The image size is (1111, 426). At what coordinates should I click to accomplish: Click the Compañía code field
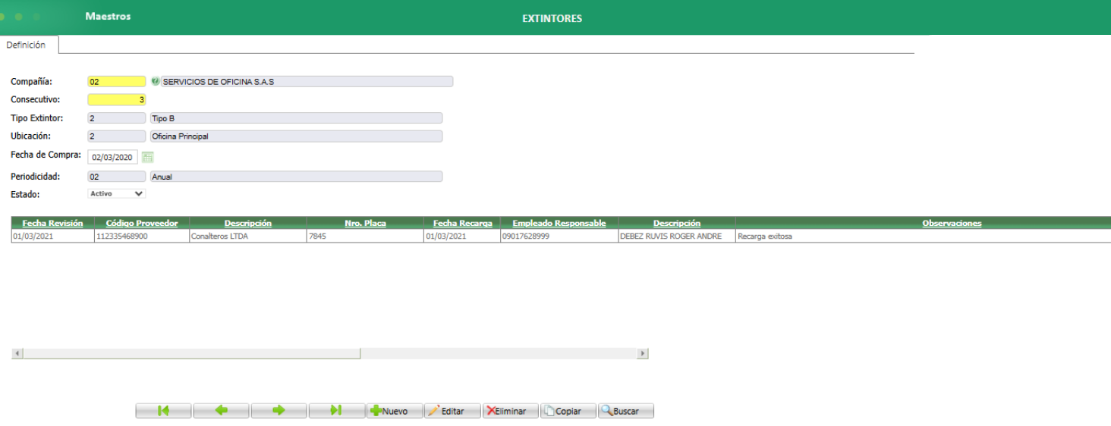pyautogui.click(x=117, y=81)
